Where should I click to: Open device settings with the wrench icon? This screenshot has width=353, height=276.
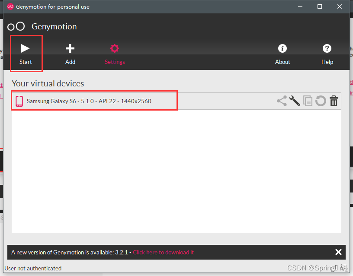tap(295, 101)
